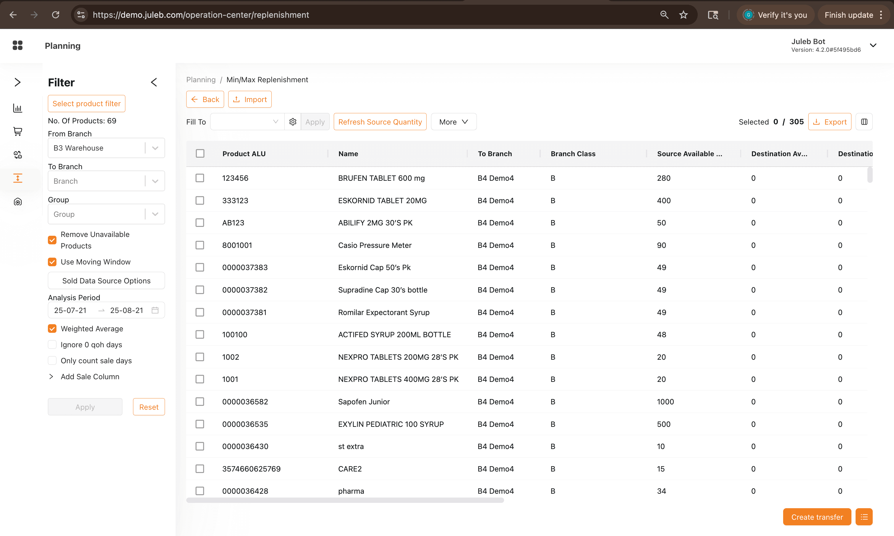Open the target settings sidebar icon
894x536 pixels.
tap(17, 201)
